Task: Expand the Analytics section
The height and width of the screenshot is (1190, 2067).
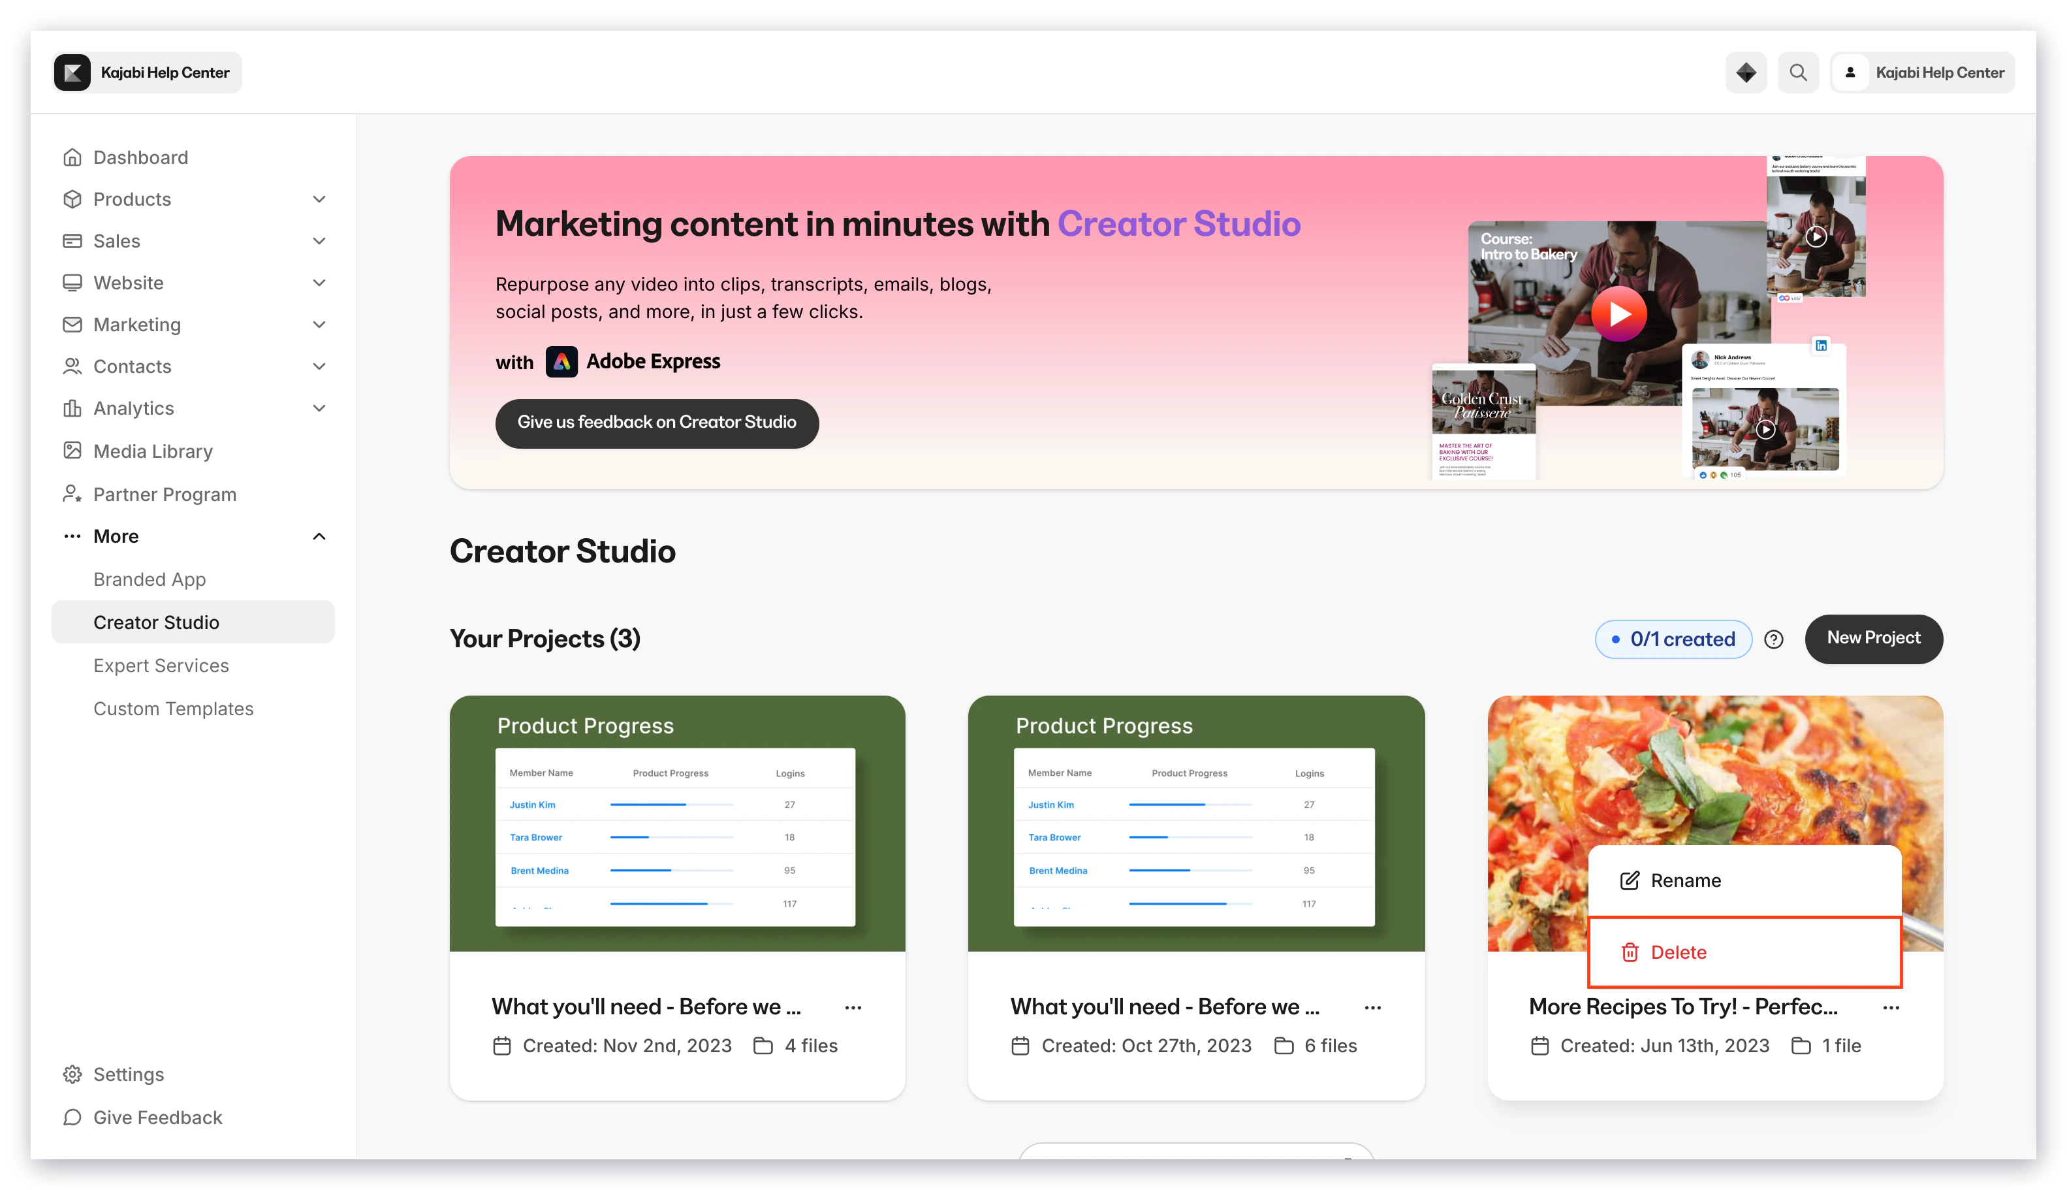Action: coord(319,408)
